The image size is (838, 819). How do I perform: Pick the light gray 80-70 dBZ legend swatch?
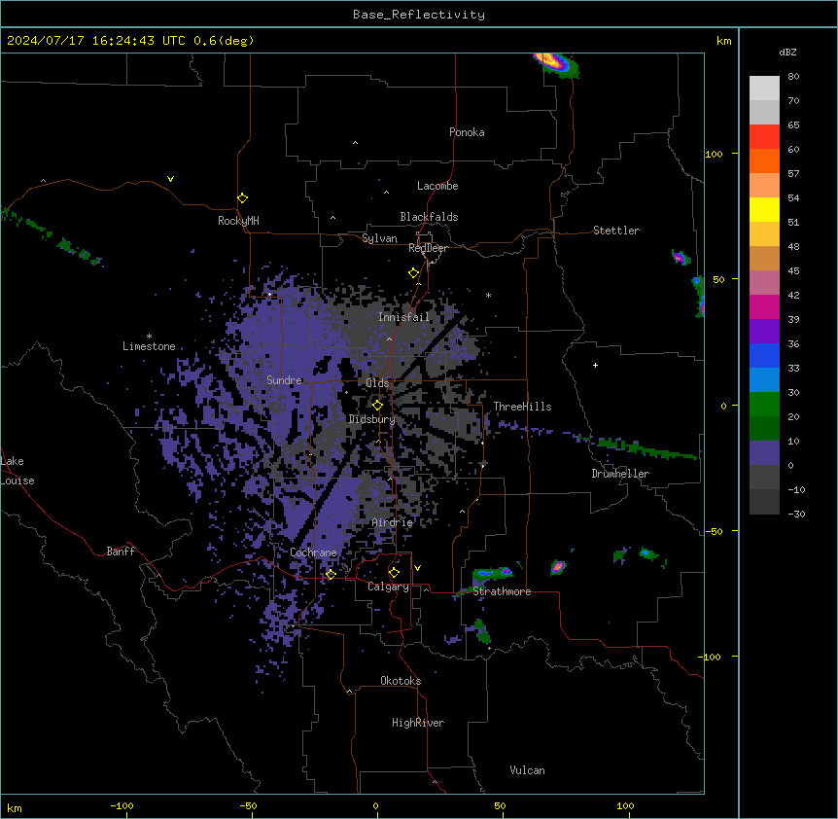(764, 89)
